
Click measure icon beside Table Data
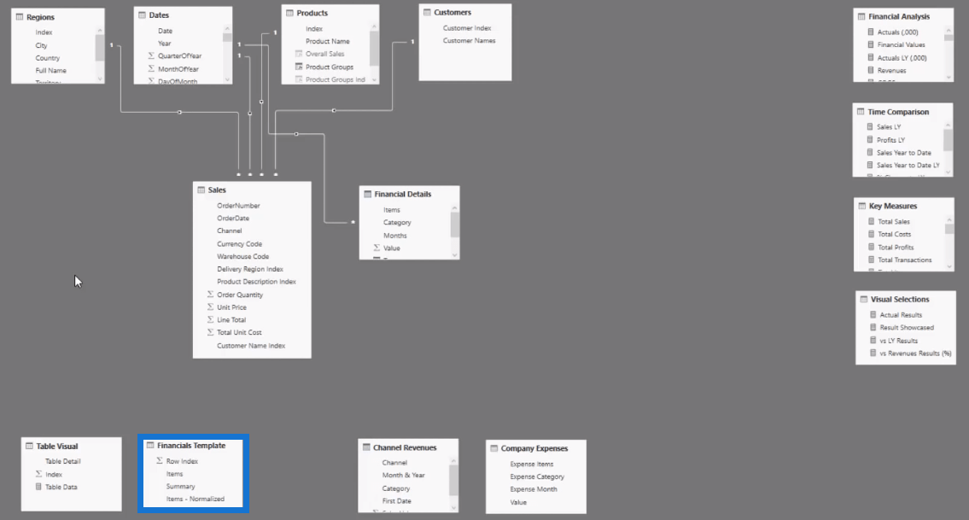click(x=38, y=487)
